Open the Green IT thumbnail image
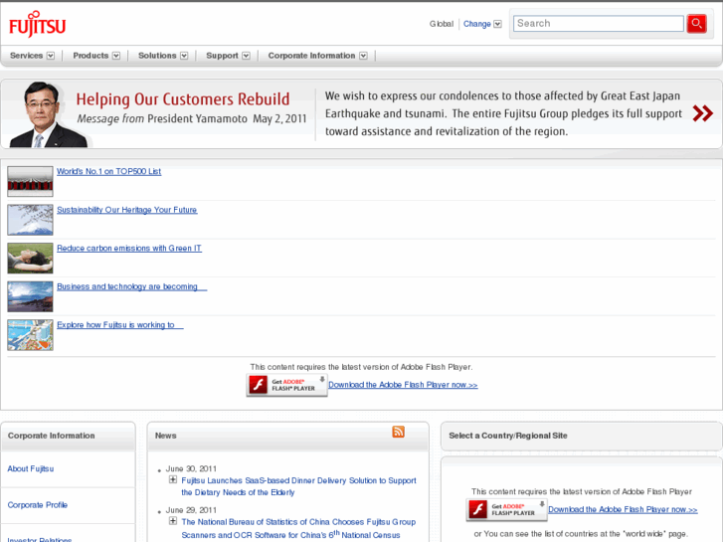This screenshot has width=723, height=542. click(31, 258)
